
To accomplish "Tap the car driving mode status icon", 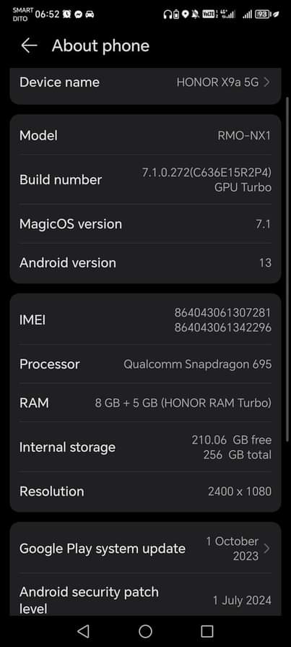I will [x=90, y=14].
